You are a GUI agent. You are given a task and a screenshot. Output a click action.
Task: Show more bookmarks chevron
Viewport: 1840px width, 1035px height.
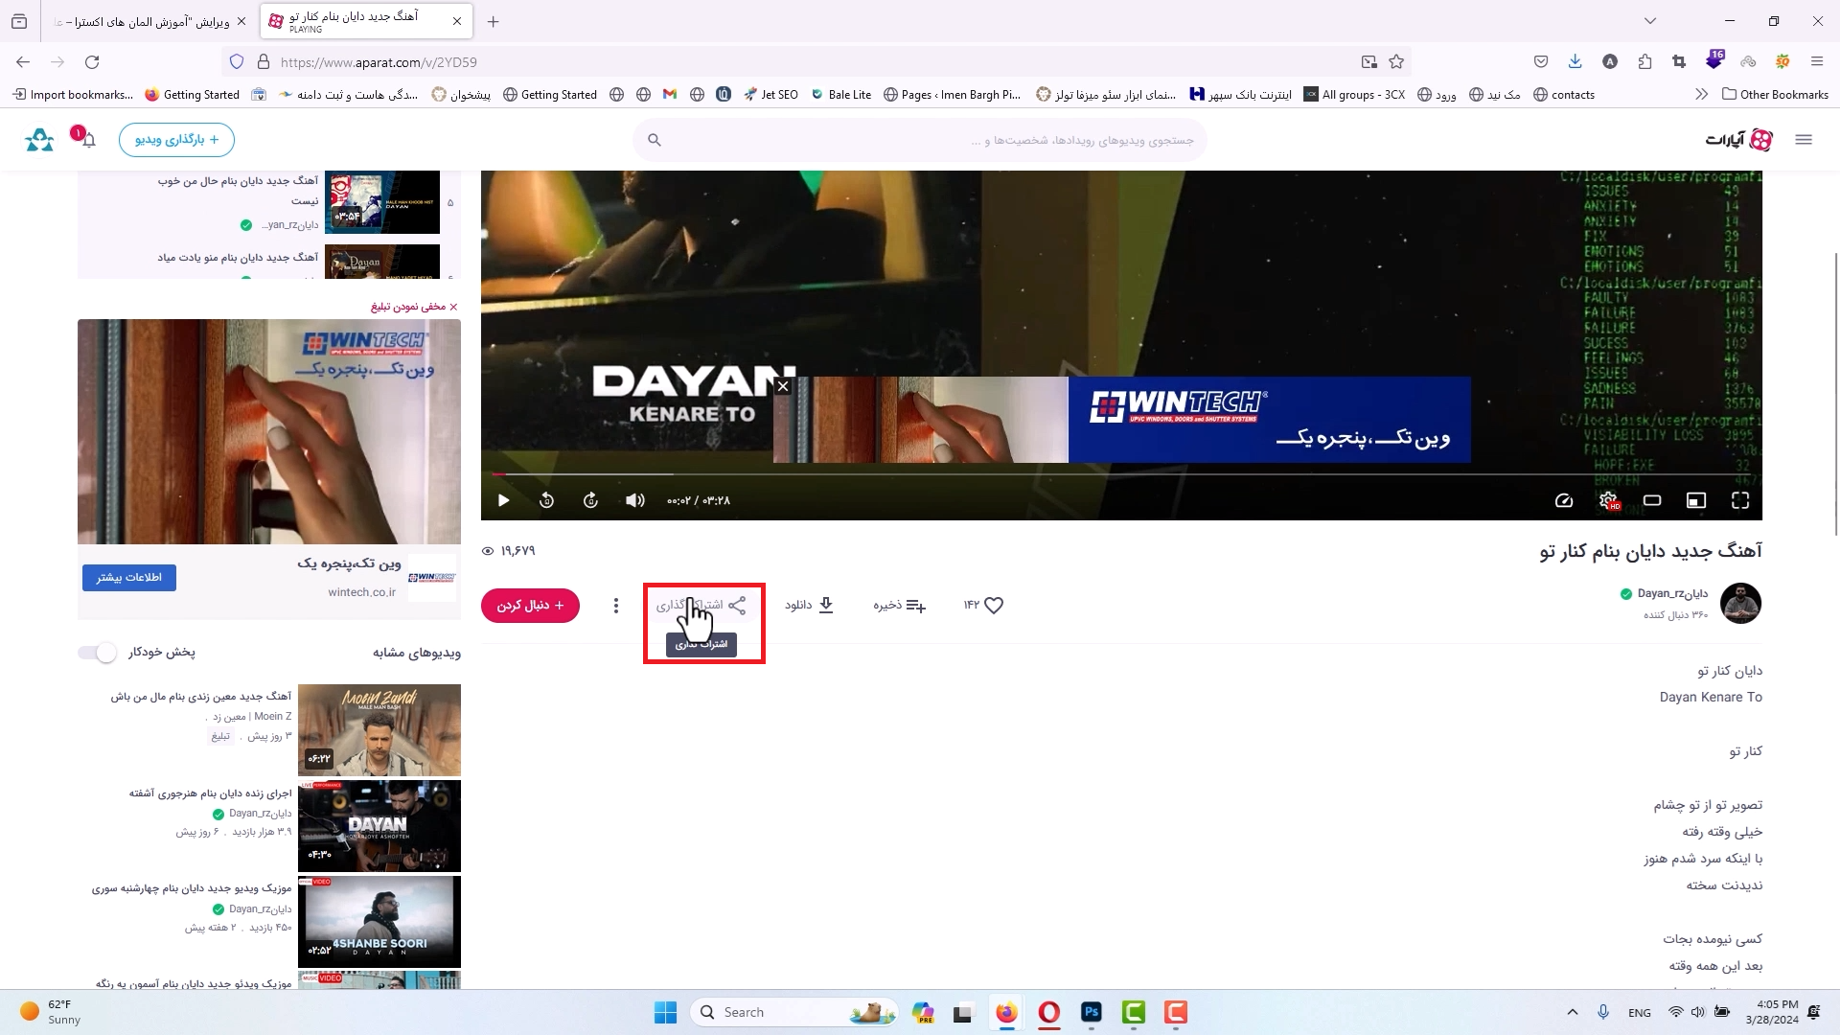point(1701,95)
